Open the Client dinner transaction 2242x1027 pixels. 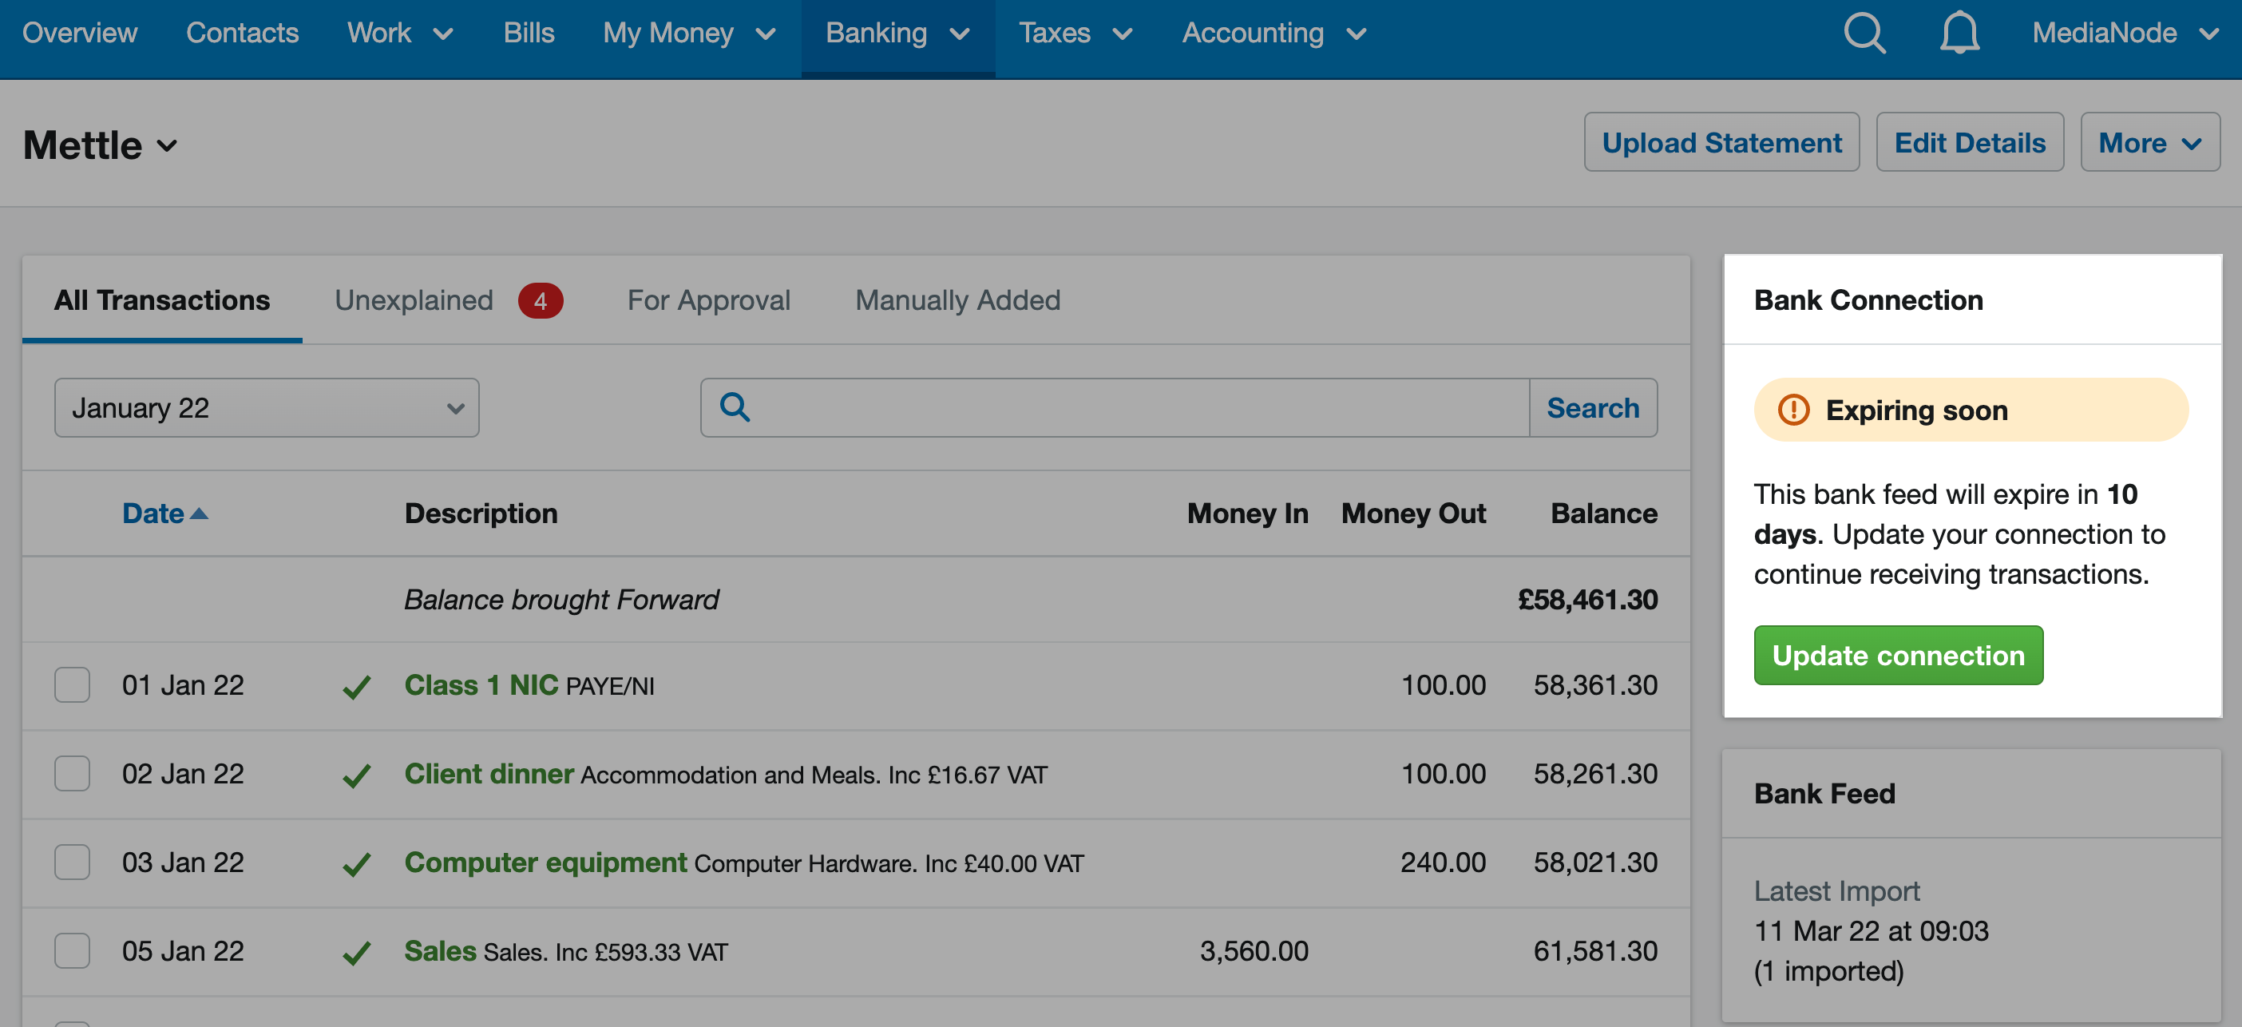pyautogui.click(x=489, y=774)
